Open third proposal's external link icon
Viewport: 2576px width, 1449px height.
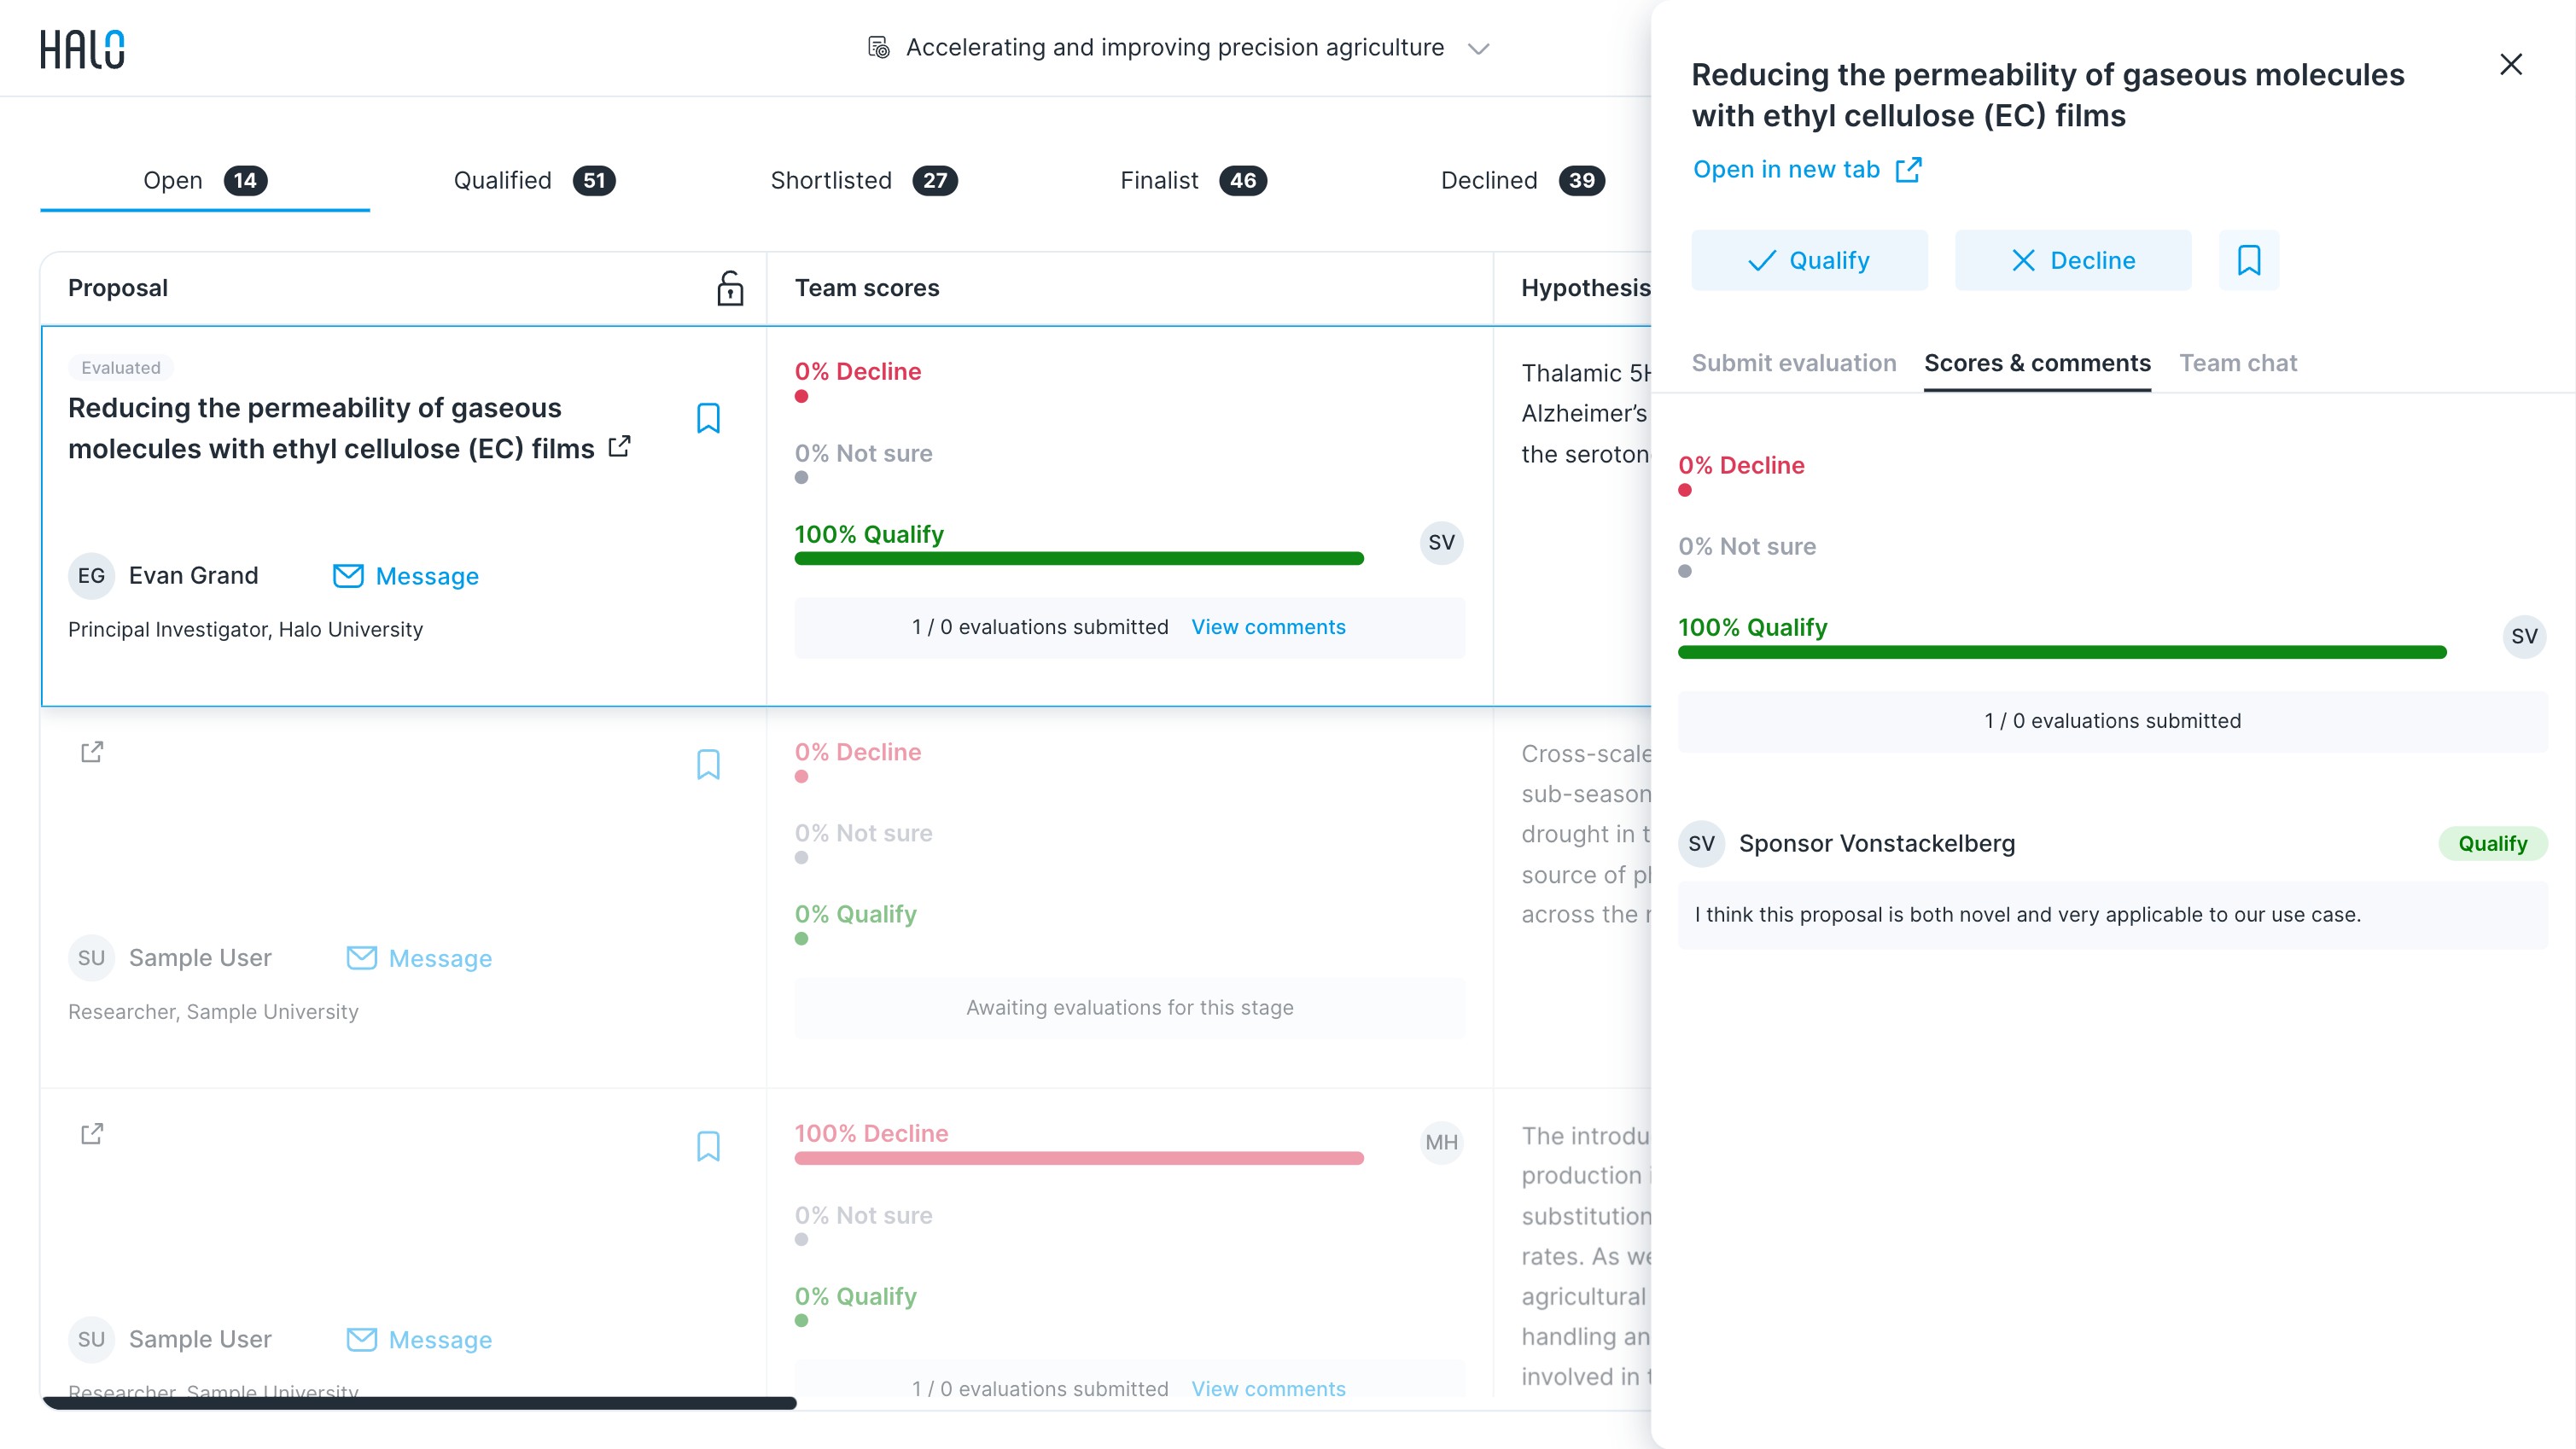[x=92, y=1134]
